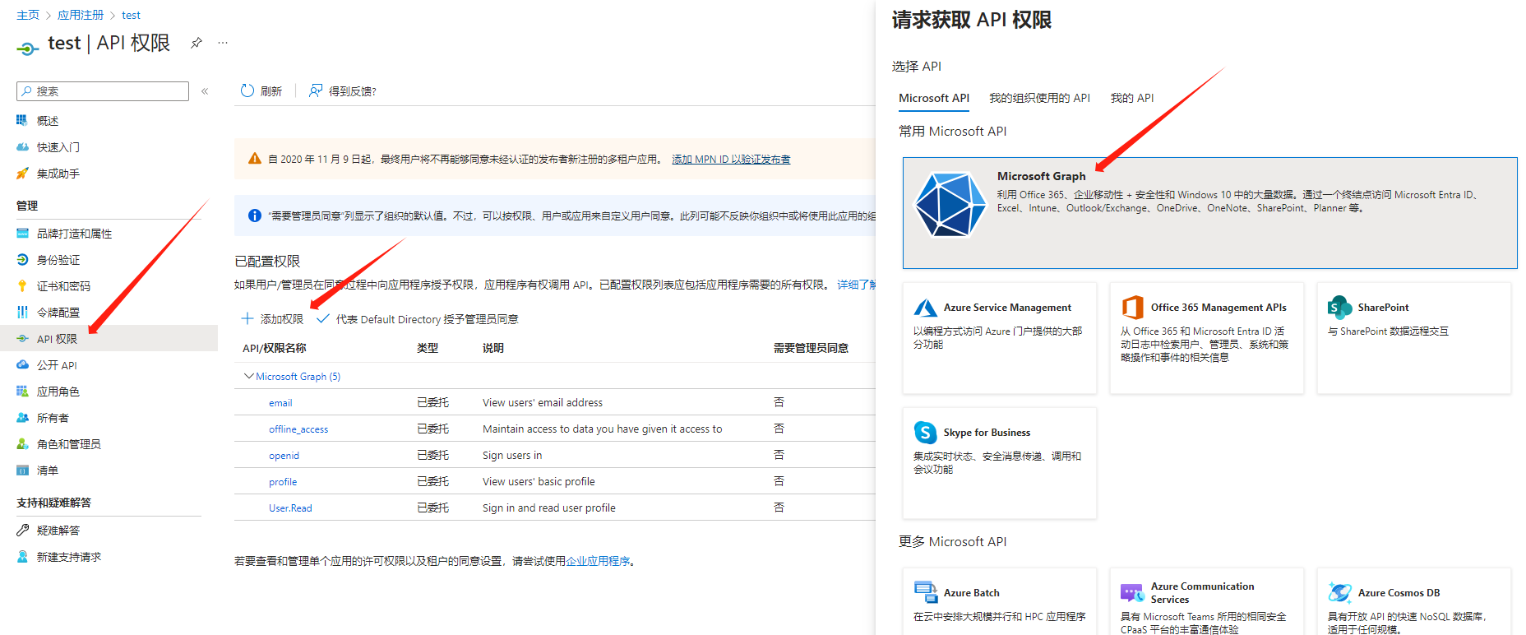This screenshot has width=1526, height=635.
Task: Click Azure Cosmos DB card title
Action: [1399, 593]
